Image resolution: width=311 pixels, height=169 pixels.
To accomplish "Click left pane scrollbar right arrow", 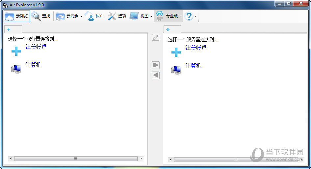I will pos(141,158).
